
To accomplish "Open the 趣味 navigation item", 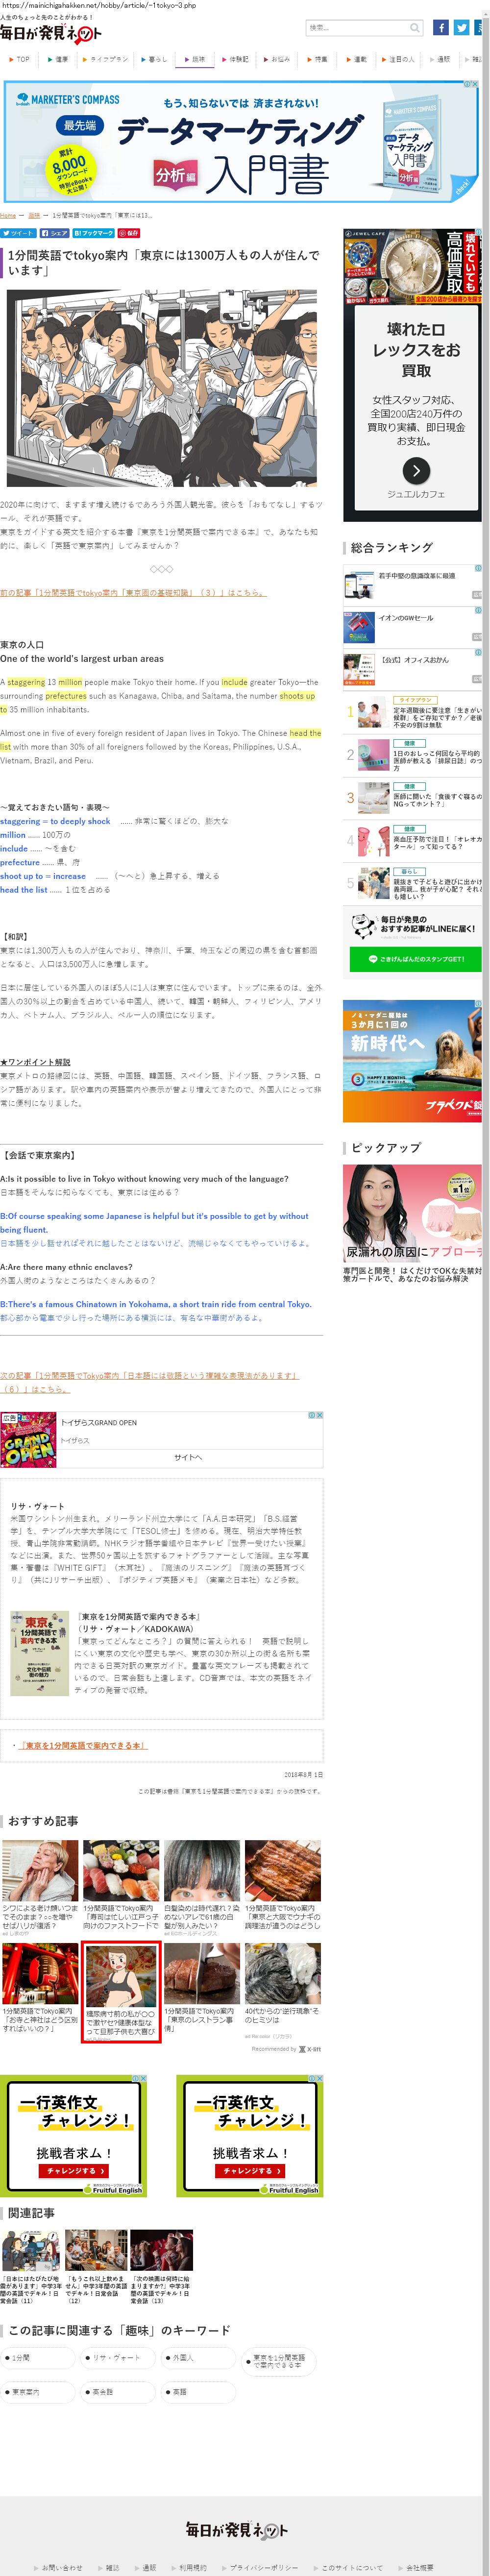I will point(194,59).
